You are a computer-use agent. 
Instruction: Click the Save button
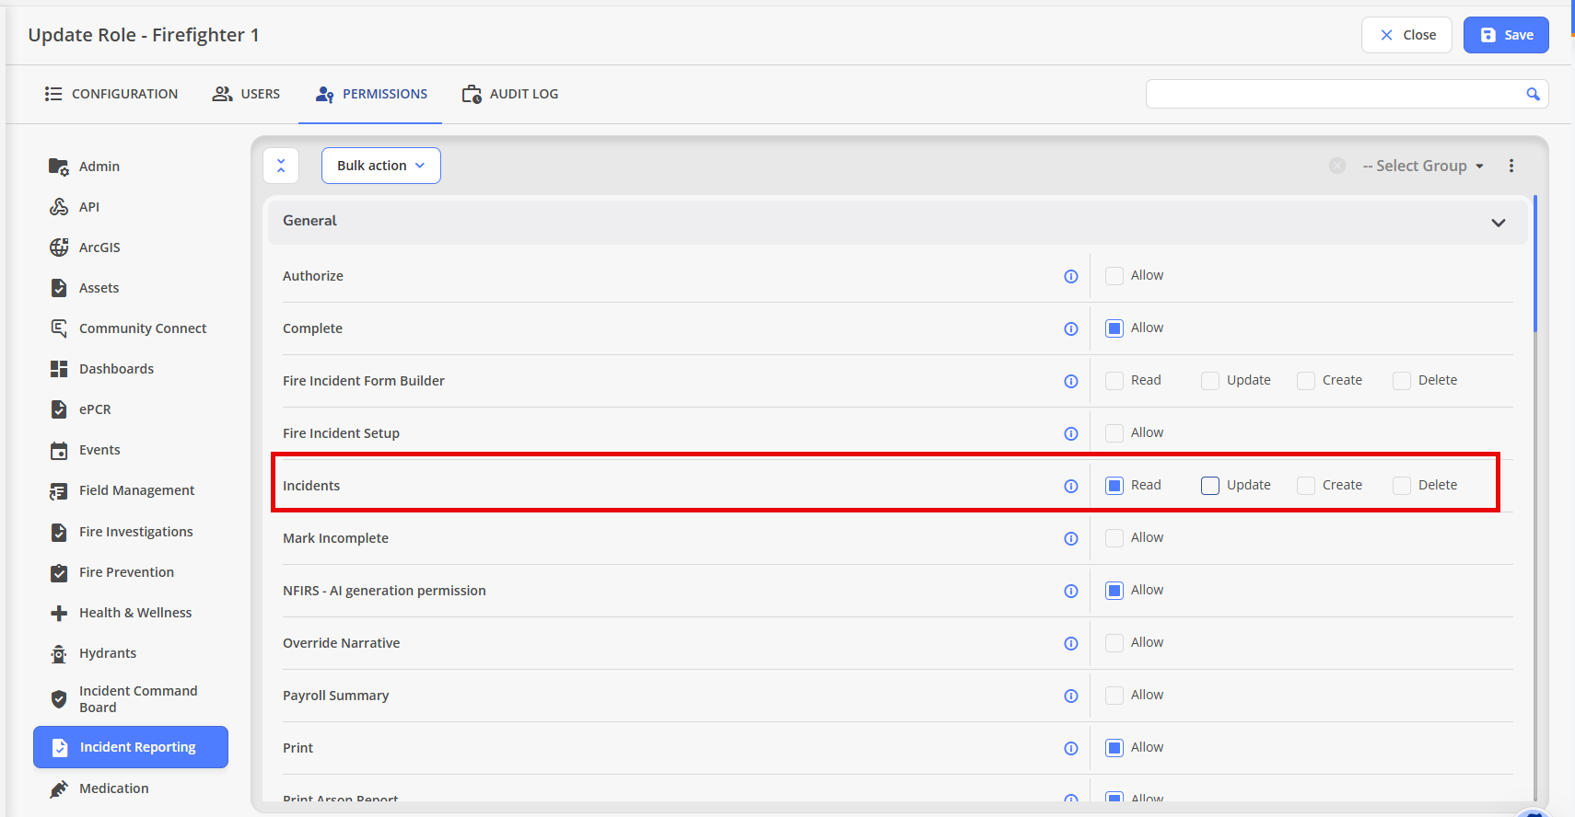tap(1506, 35)
